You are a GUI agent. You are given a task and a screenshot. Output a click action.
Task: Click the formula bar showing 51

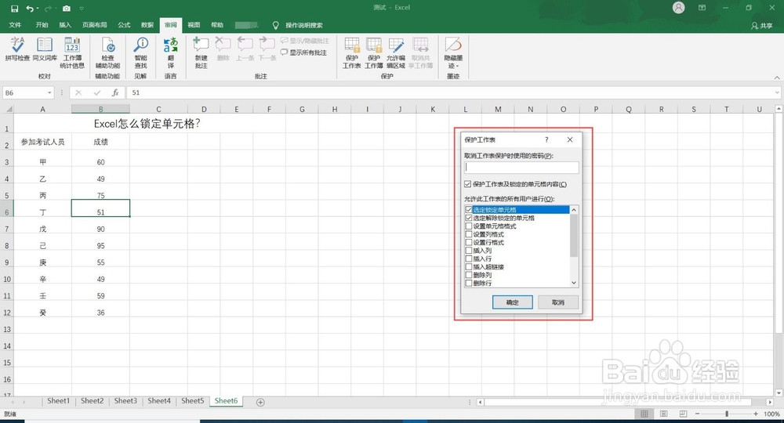point(452,93)
